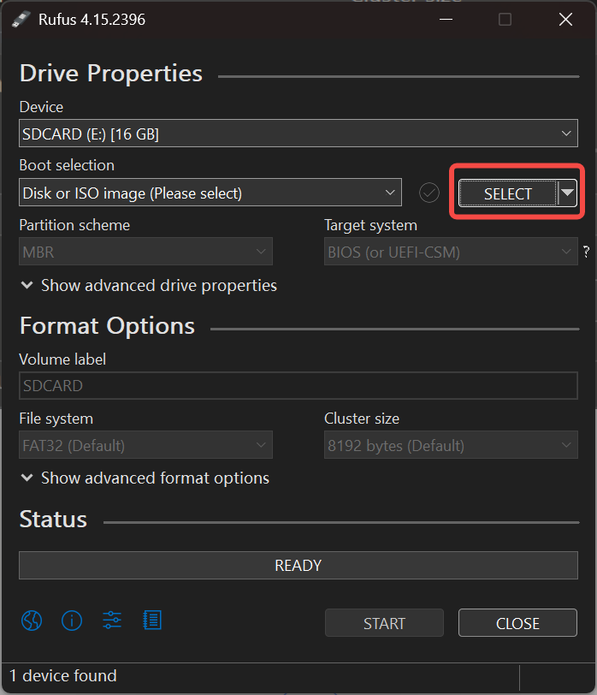Image resolution: width=597 pixels, height=695 pixels.
Task: Click the Rufus USB drive title icon
Action: pos(21,20)
